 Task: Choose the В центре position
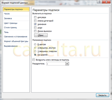(35, 44)
